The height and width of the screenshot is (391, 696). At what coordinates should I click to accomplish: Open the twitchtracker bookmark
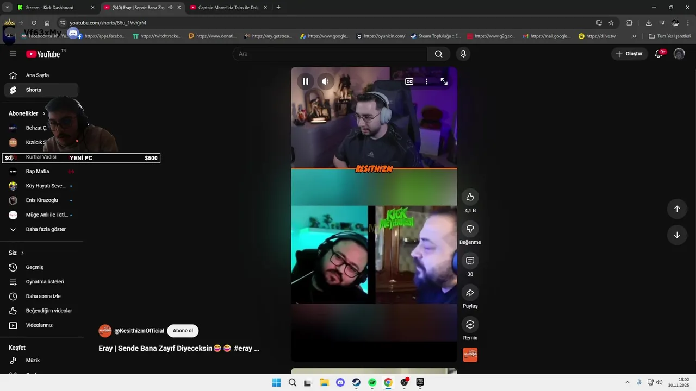coord(158,36)
